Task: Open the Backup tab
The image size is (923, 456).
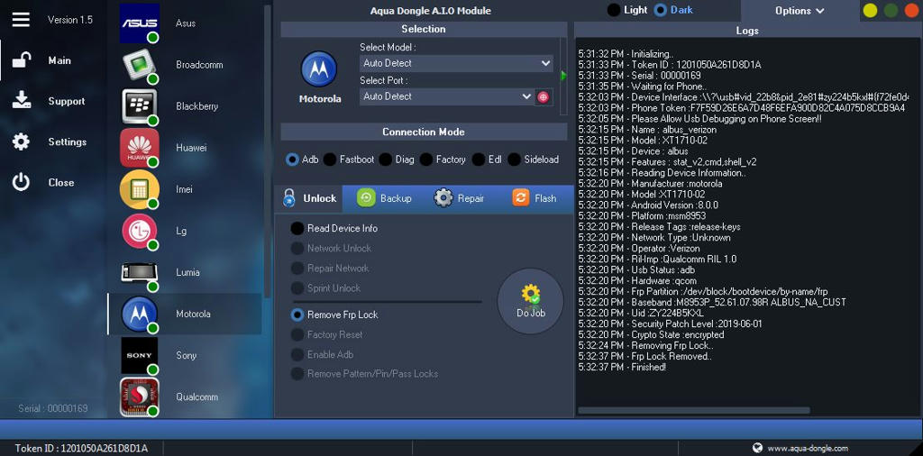Action: point(384,198)
